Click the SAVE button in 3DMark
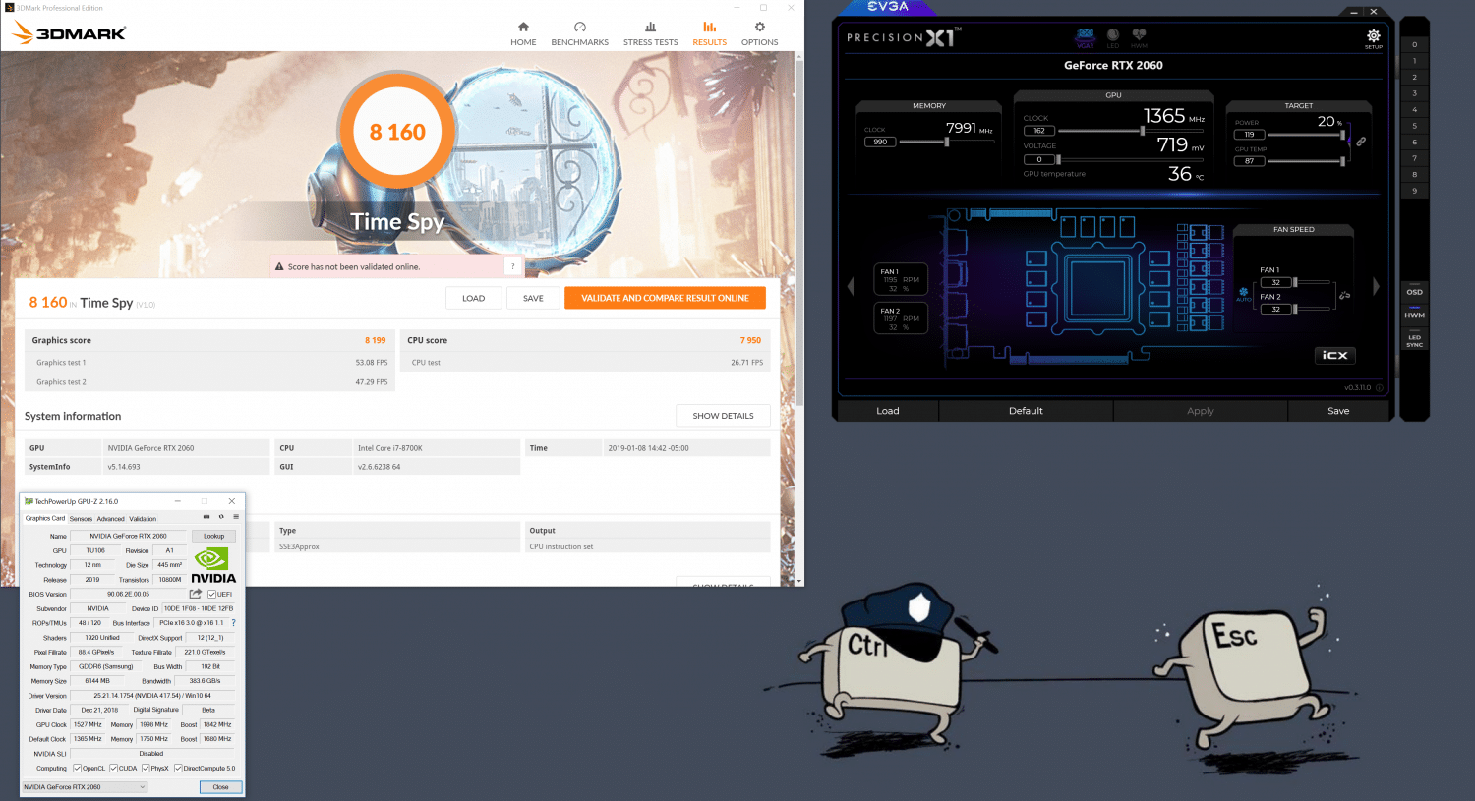This screenshot has height=801, width=1475. tap(533, 298)
